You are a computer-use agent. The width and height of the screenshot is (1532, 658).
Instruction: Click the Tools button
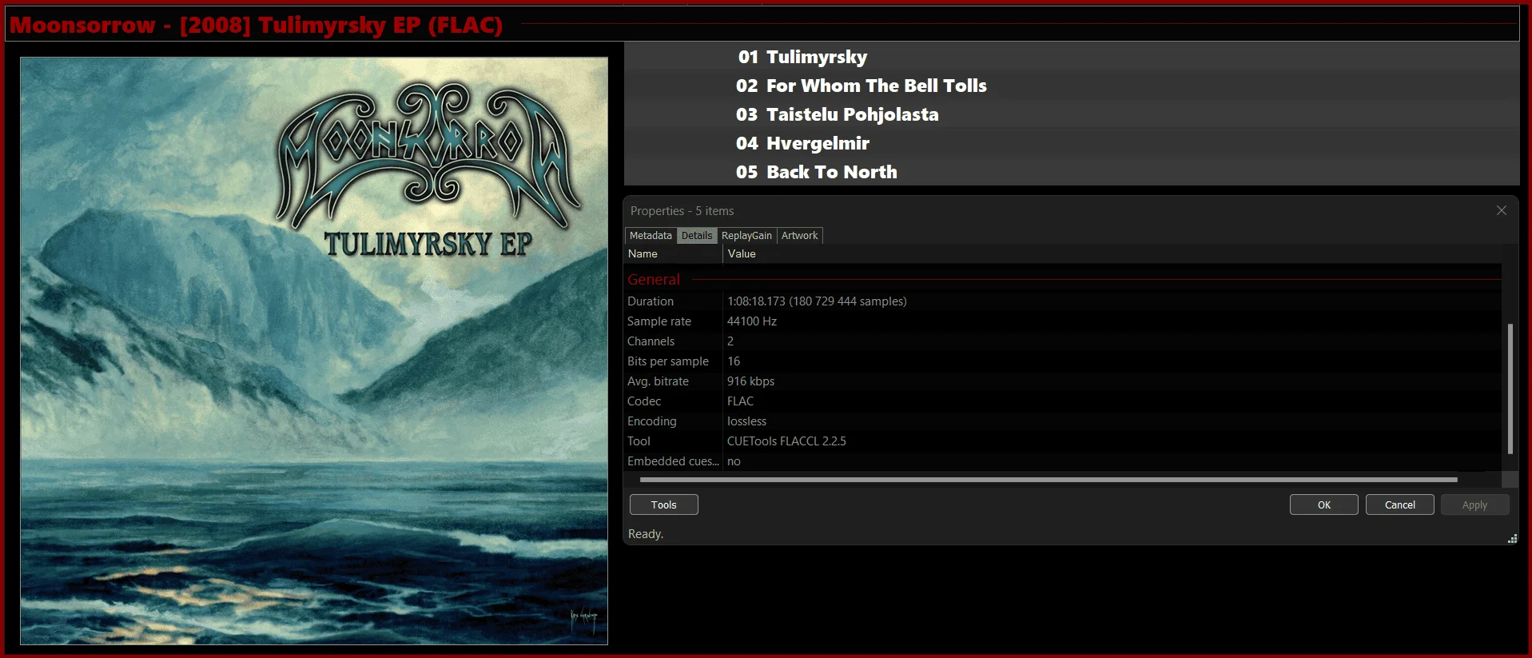click(663, 504)
